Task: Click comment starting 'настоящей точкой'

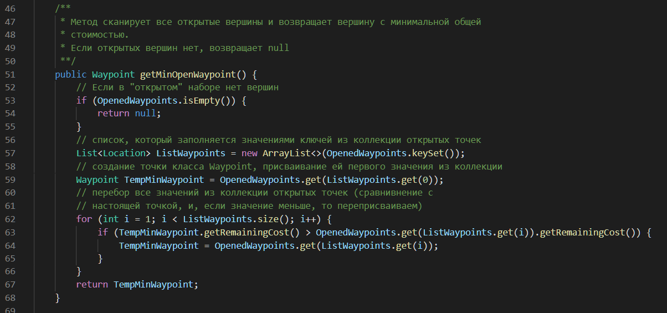Action: point(249,206)
